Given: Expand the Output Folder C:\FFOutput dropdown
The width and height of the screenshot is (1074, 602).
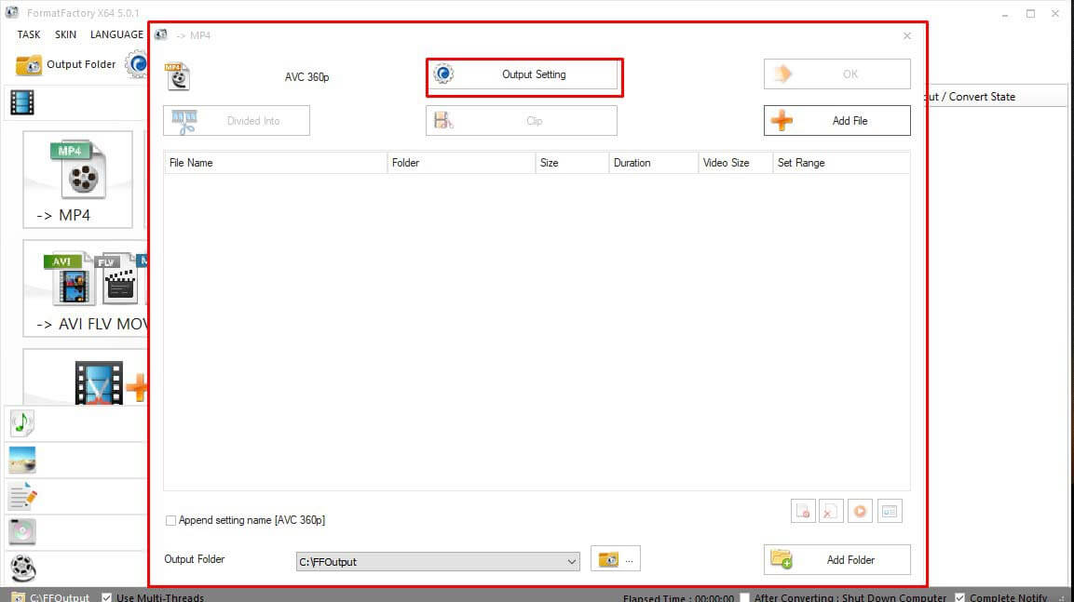Looking at the screenshot, I should [x=571, y=562].
